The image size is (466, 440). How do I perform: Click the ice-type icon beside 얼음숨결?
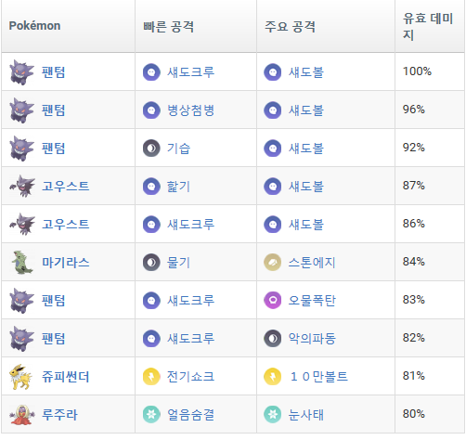tap(151, 415)
